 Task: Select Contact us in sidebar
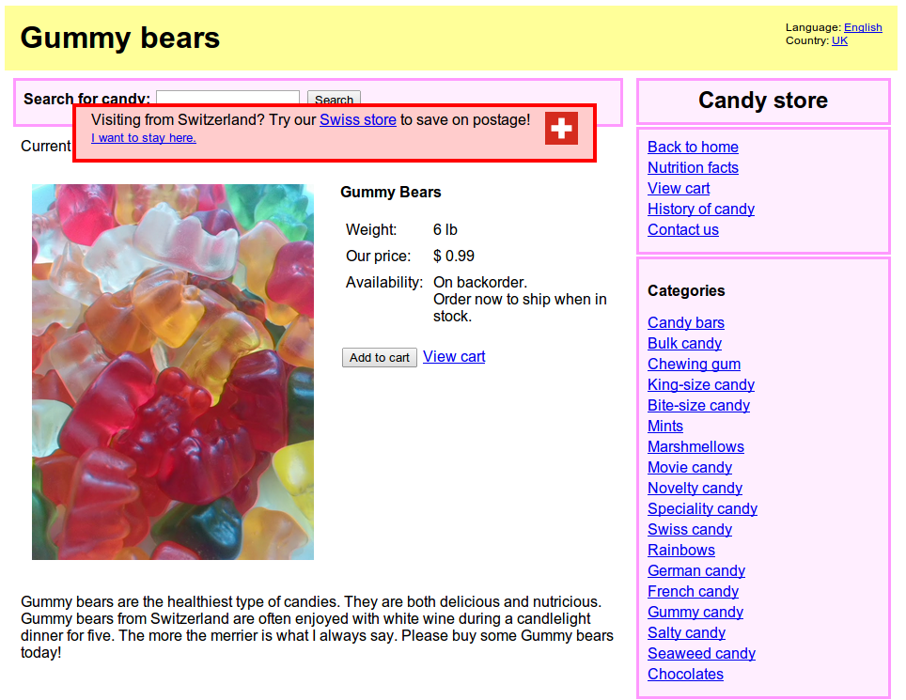683,230
